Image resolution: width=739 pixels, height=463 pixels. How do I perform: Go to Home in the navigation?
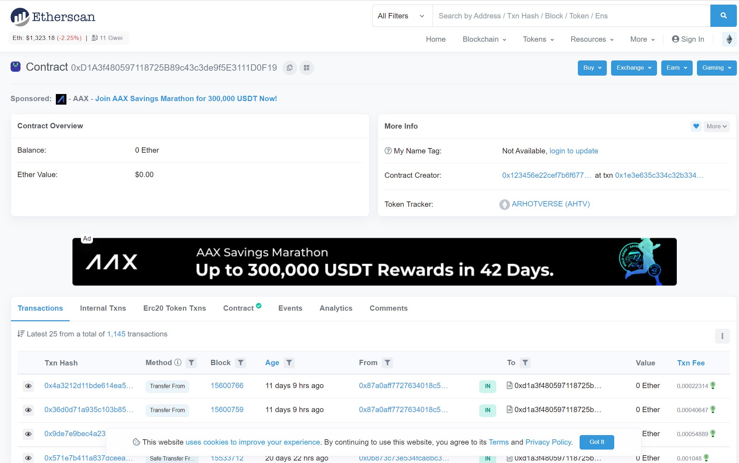435,39
